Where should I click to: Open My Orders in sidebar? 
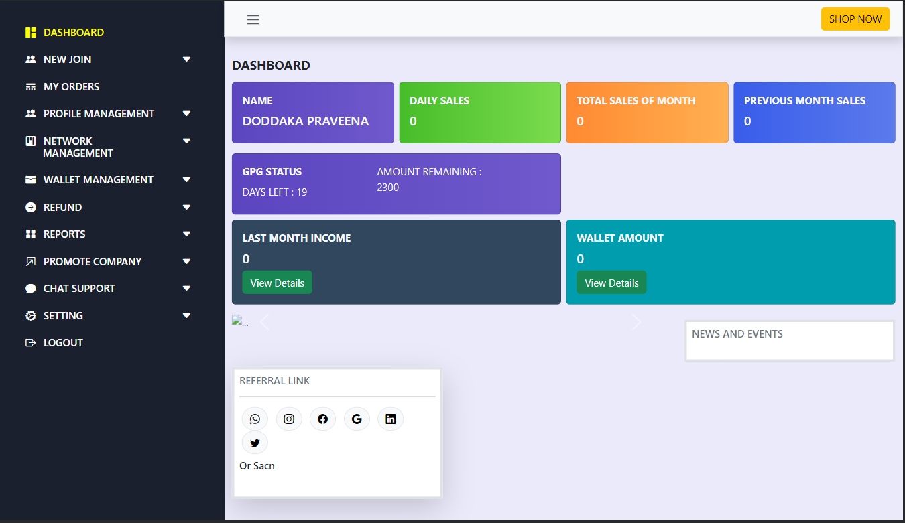click(71, 86)
